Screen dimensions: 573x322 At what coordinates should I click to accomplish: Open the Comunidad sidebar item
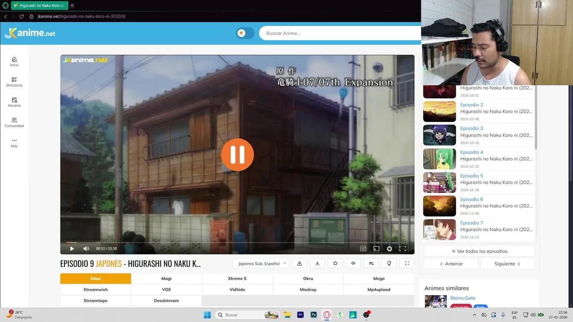click(x=14, y=123)
